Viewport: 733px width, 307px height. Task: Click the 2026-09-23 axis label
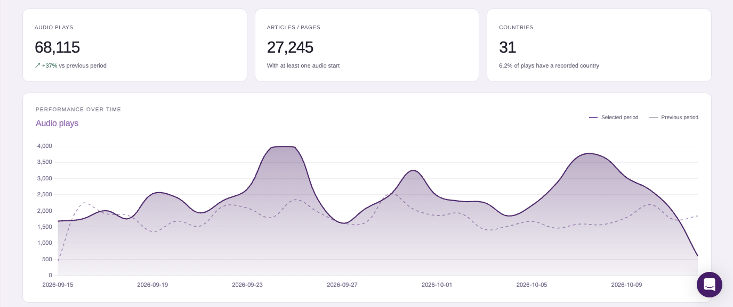(247, 285)
